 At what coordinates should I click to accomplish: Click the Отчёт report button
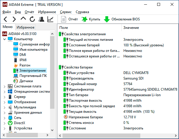point(70,19)
